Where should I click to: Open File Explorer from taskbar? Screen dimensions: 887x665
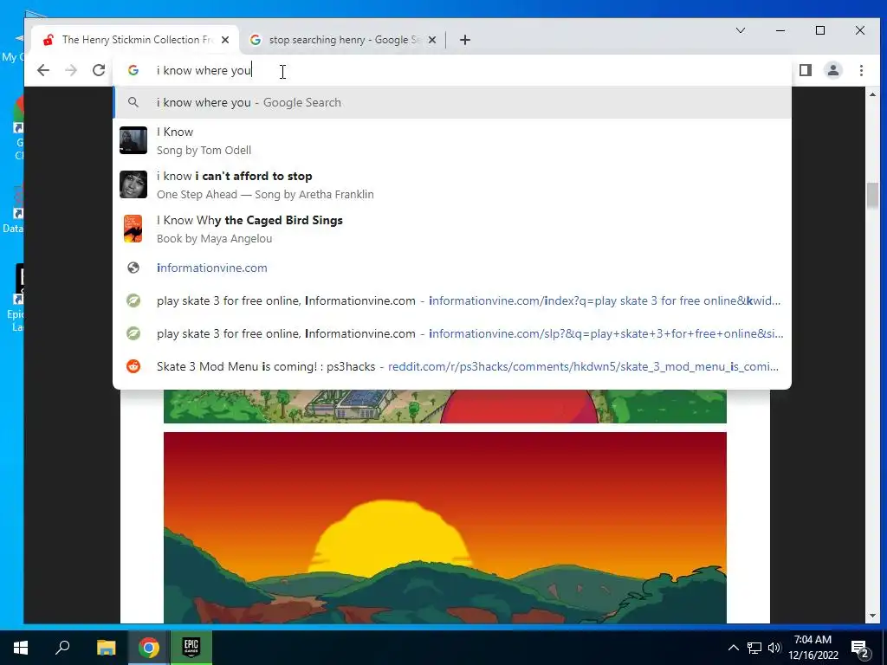point(106,648)
